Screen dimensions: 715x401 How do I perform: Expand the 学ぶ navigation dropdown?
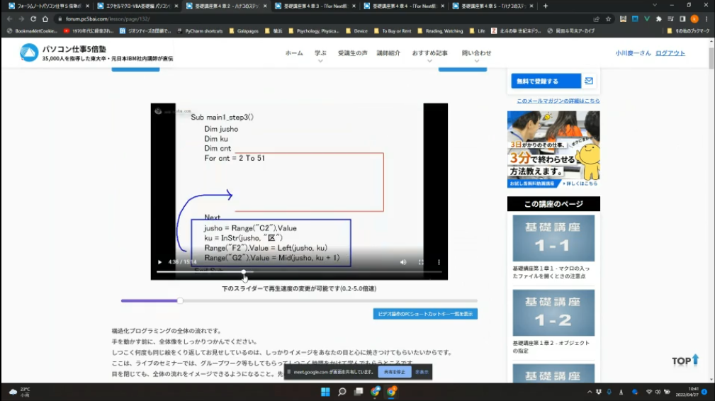click(320, 54)
